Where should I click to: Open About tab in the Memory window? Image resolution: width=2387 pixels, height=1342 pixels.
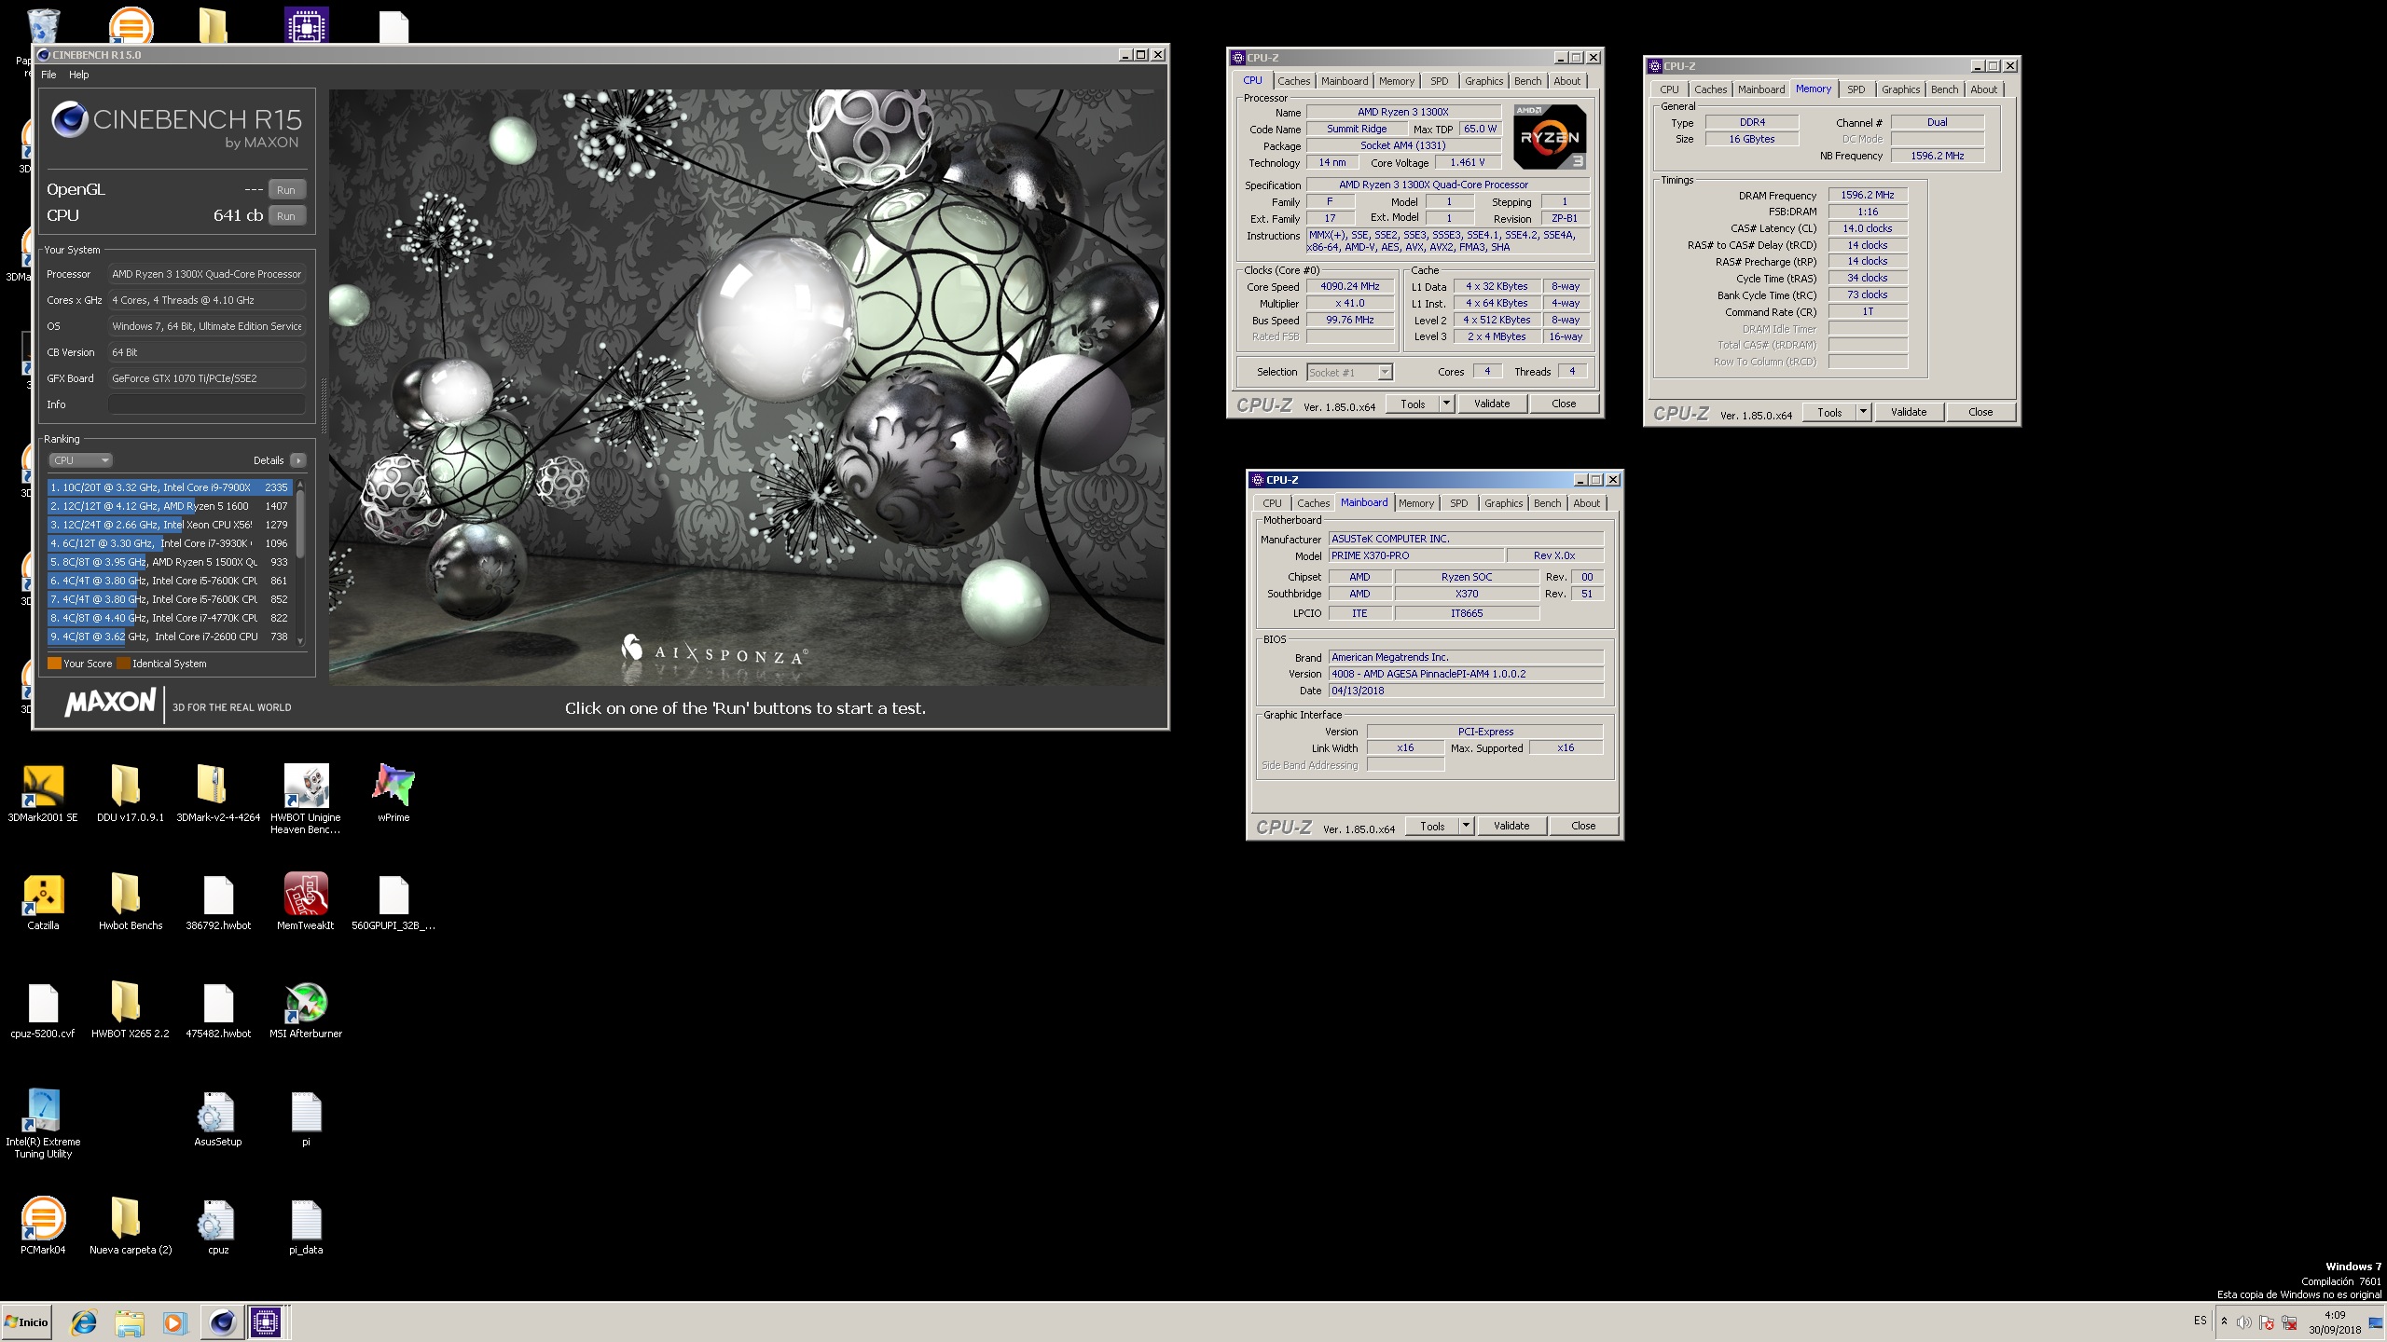pyautogui.click(x=1983, y=89)
